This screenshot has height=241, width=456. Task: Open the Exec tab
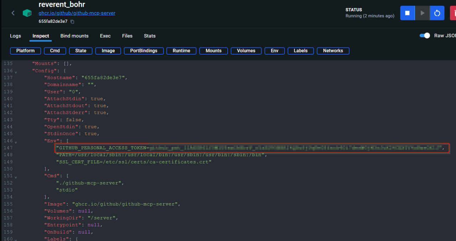105,36
